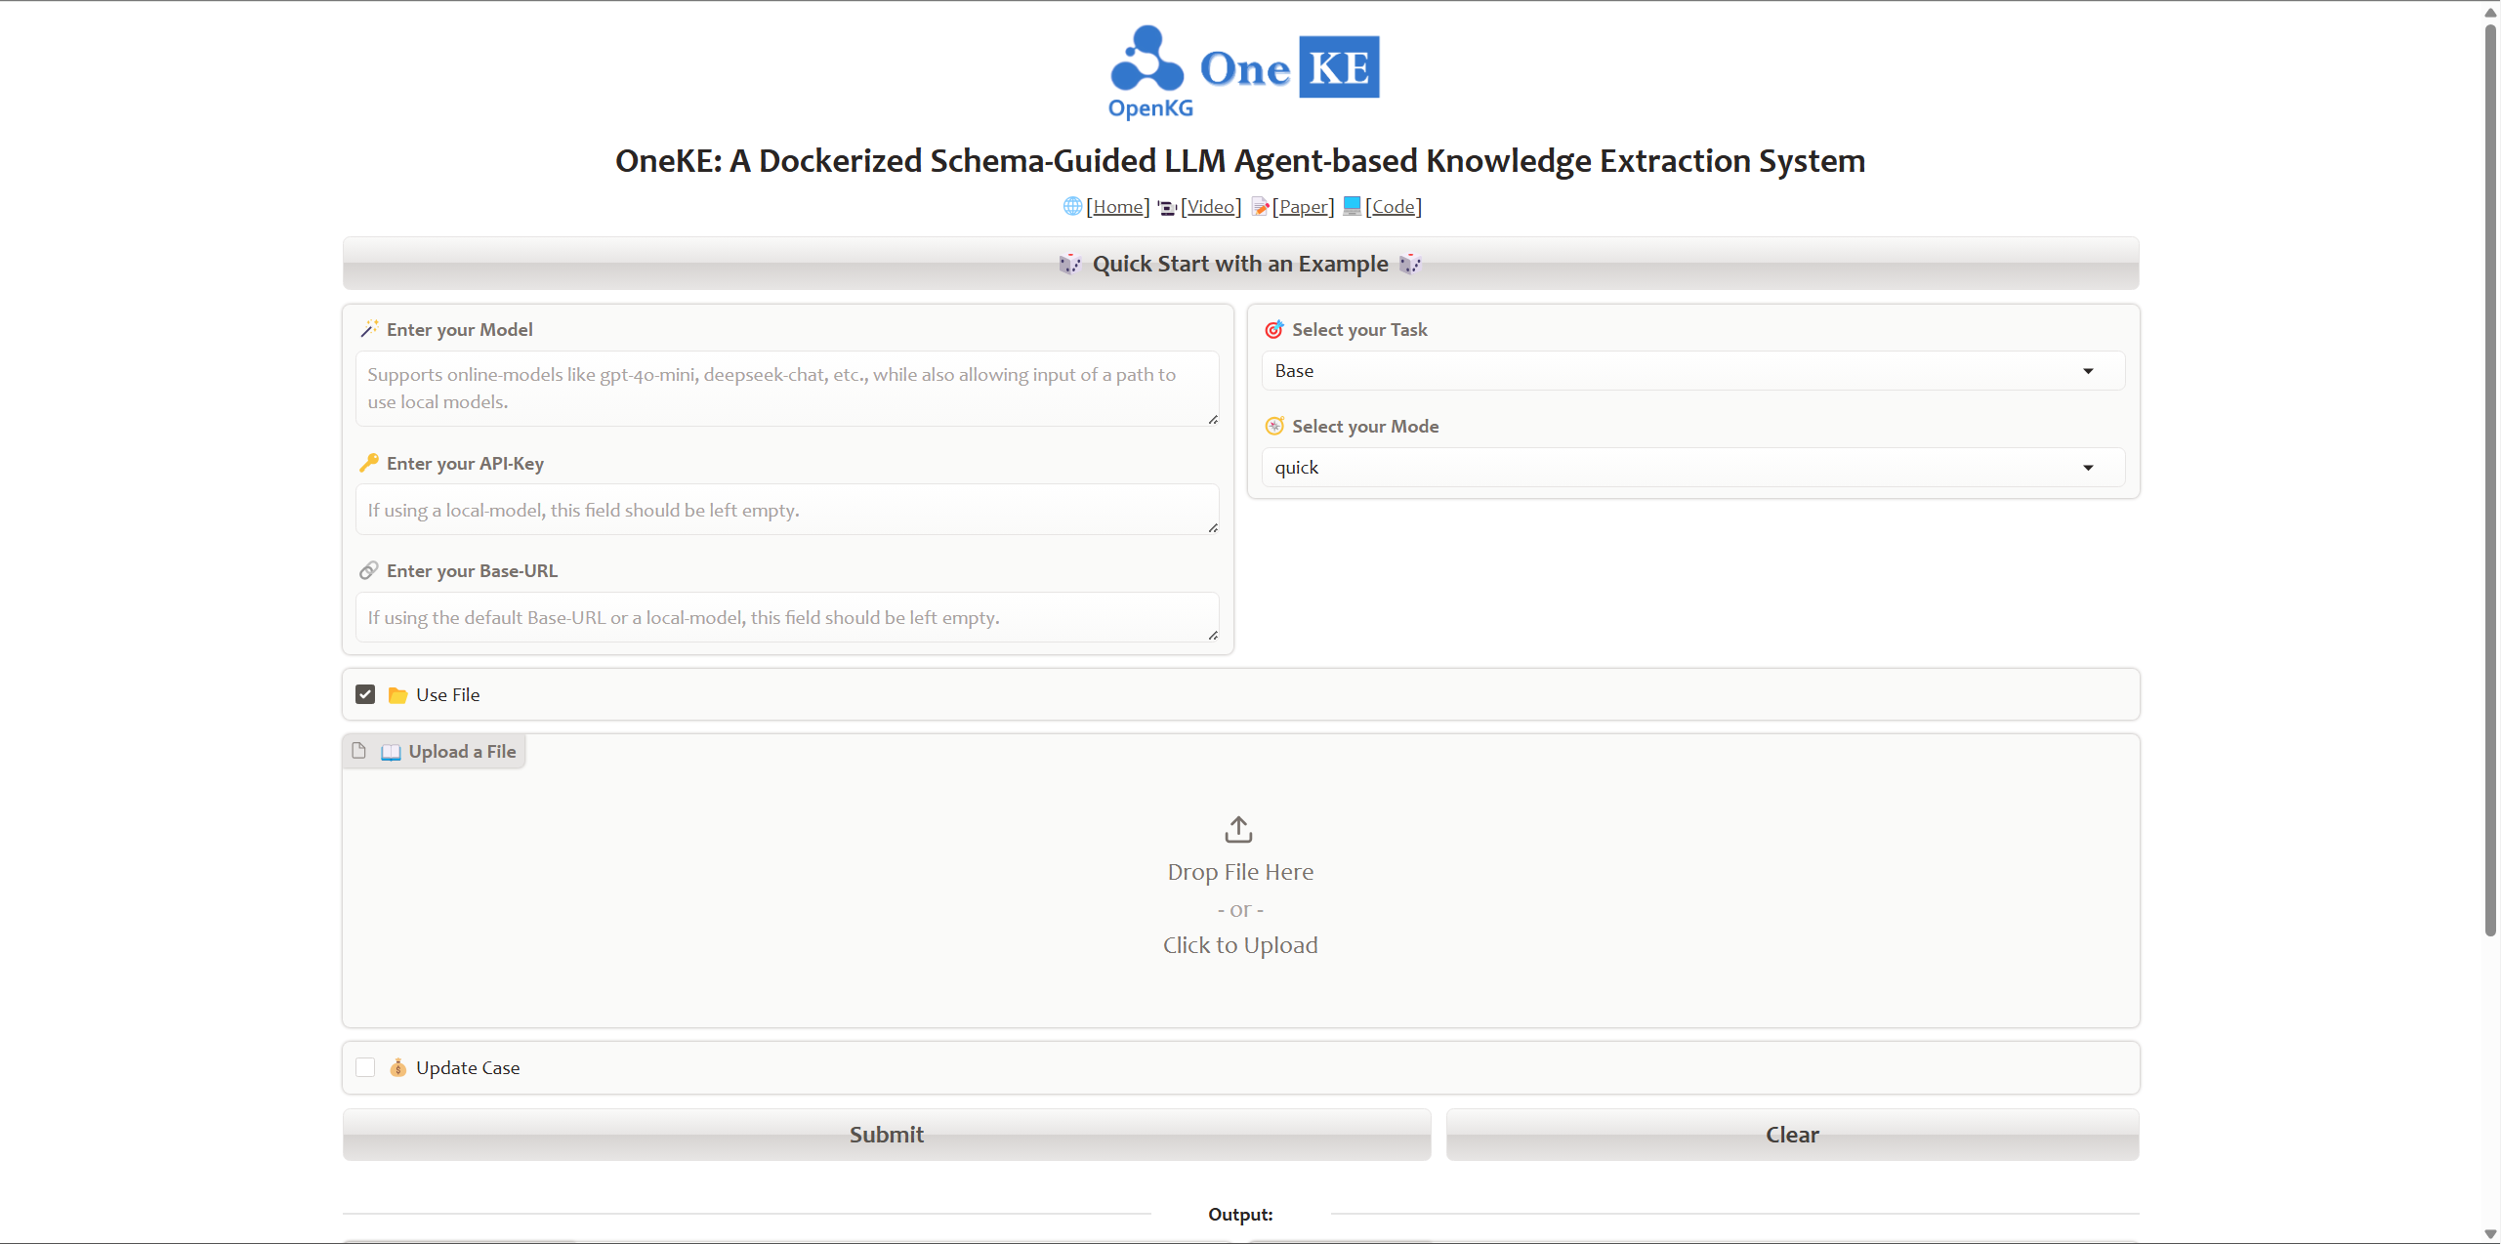Viewport: 2501px width, 1244px height.
Task: Open the Select your Mode dropdown
Action: point(1692,468)
